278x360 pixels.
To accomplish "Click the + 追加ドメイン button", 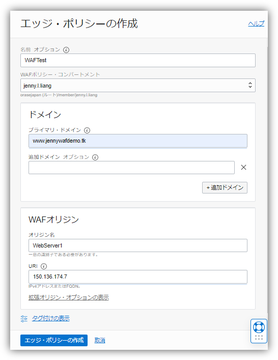I will tap(225, 187).
